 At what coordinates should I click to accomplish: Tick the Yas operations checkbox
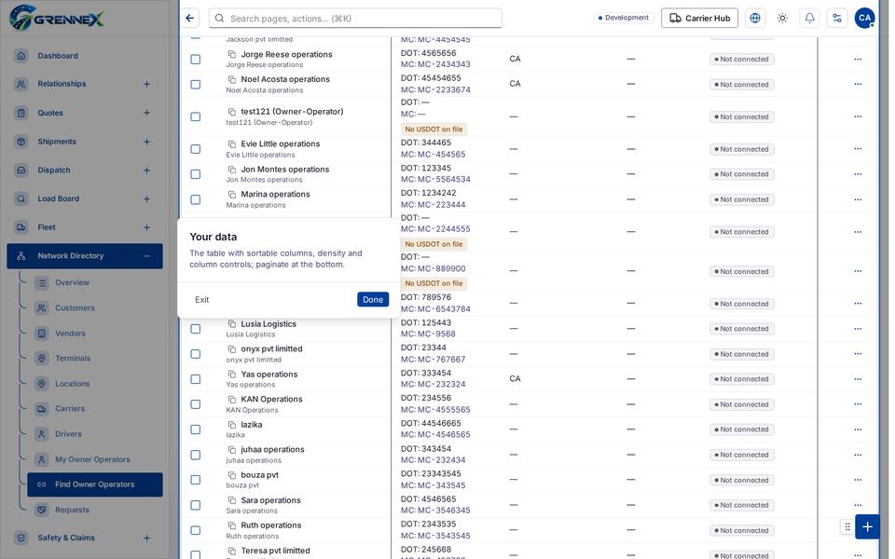[195, 379]
